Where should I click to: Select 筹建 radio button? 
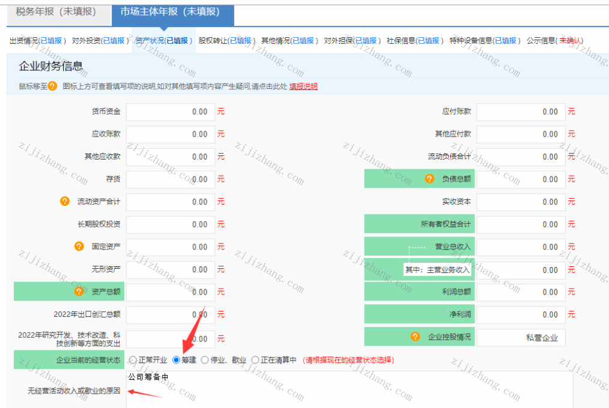[176, 360]
